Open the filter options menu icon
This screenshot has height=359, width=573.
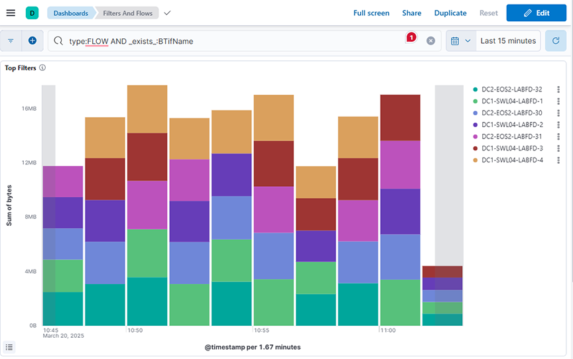[11, 40]
